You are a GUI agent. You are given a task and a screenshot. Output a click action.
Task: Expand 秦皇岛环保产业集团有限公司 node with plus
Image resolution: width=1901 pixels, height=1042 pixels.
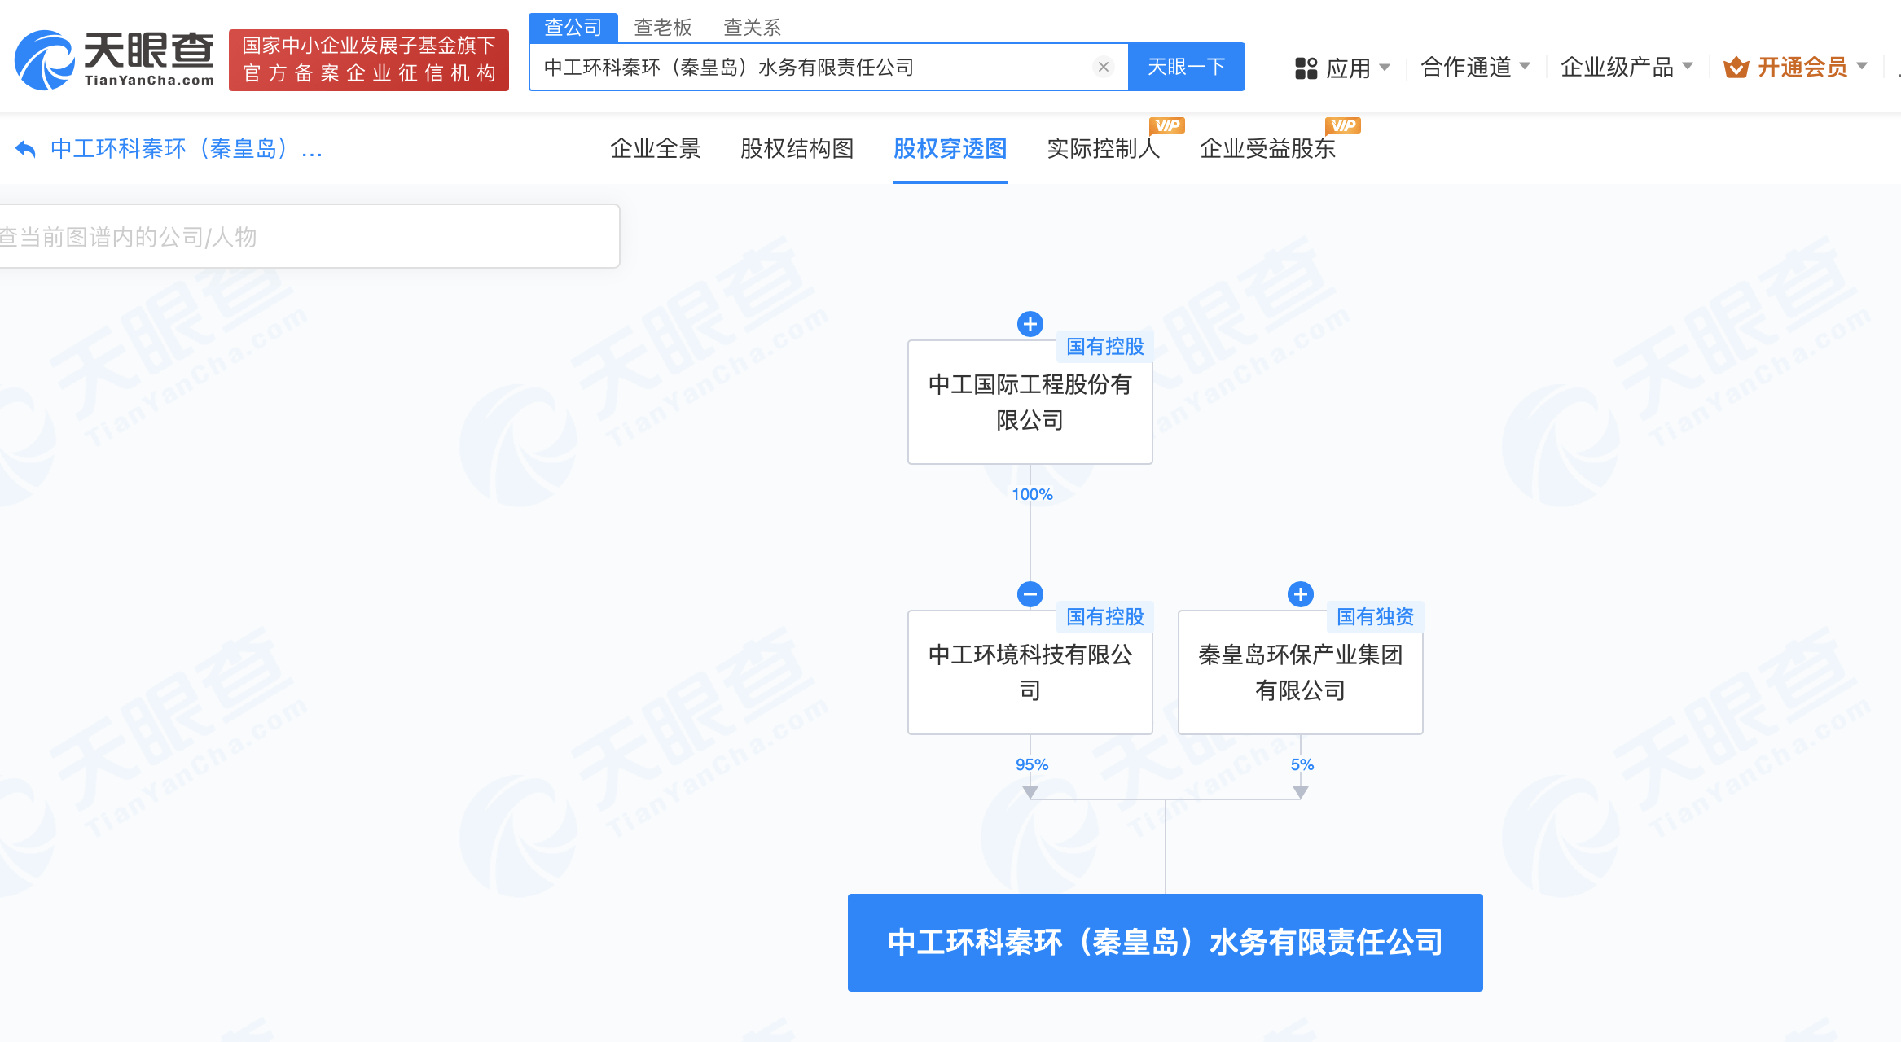pos(1300,594)
